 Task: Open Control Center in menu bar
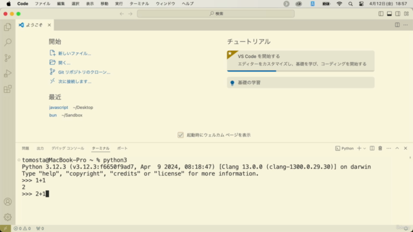point(361,4)
